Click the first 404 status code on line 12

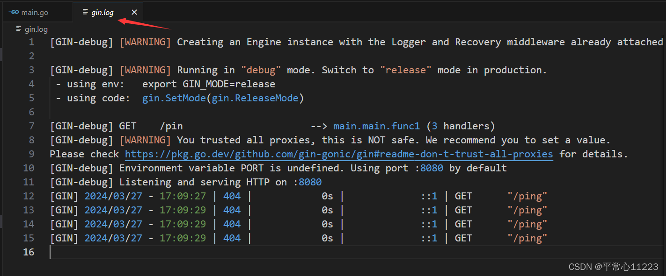coord(232,196)
